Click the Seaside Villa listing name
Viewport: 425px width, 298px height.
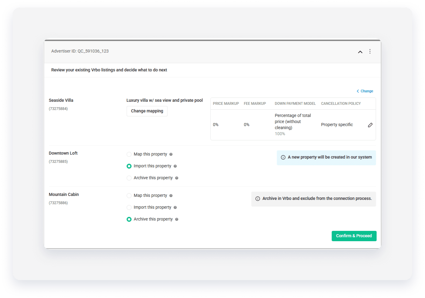pyautogui.click(x=61, y=100)
